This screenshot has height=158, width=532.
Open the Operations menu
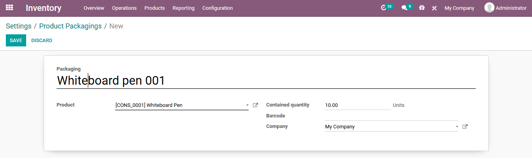124,8
